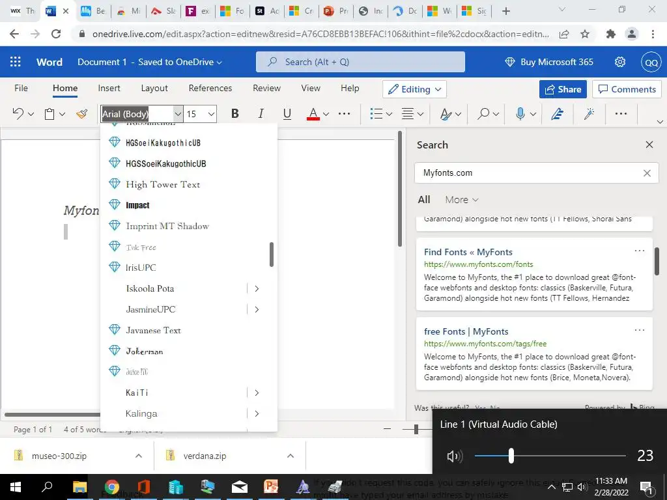Open the More search filter dropdown
667x500 pixels.
462,199
